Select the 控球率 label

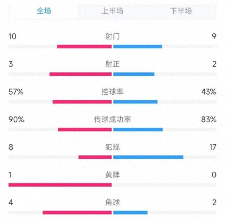[x=112, y=91]
